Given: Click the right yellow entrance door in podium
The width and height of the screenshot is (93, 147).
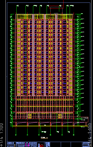Looking at the screenshot, I should [60, 116].
